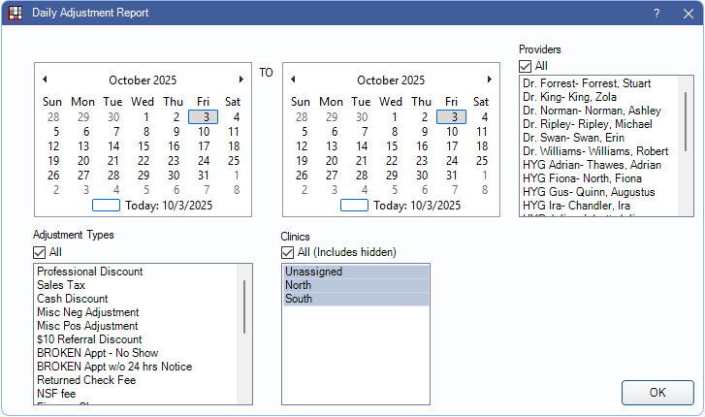Go to previous month on end calendar
The height and width of the screenshot is (417, 705).
(293, 80)
